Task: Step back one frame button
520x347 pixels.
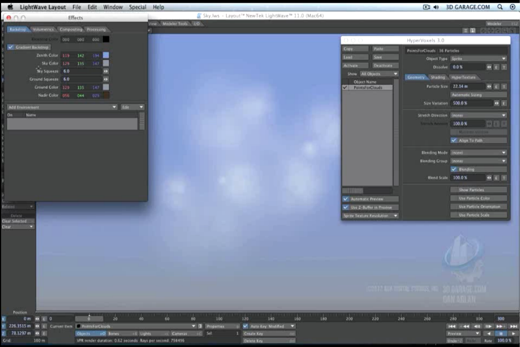Action: pos(477,326)
